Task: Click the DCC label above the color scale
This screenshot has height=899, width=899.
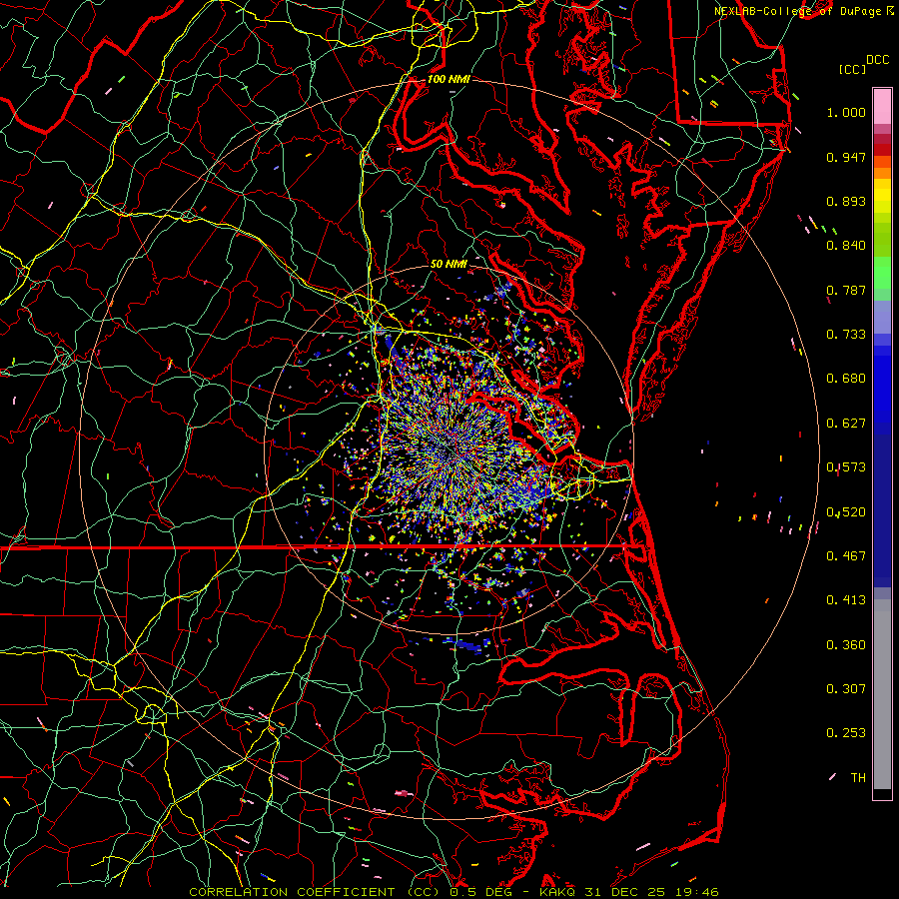Action: point(877,60)
